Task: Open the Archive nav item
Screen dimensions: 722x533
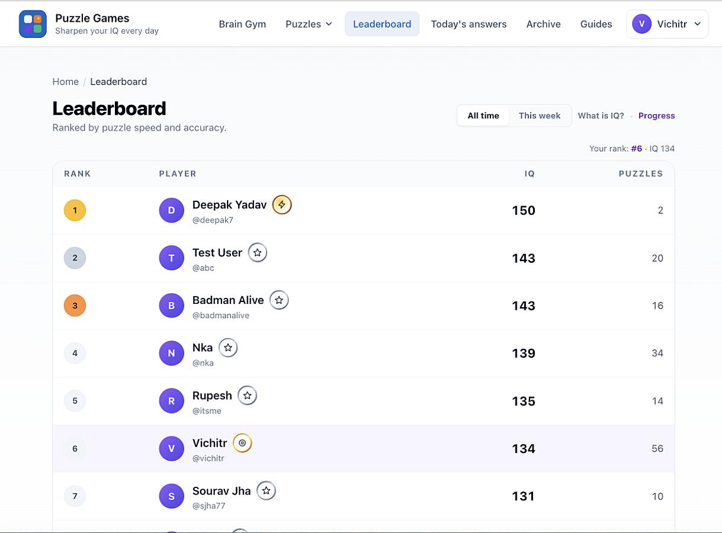Action: click(543, 24)
